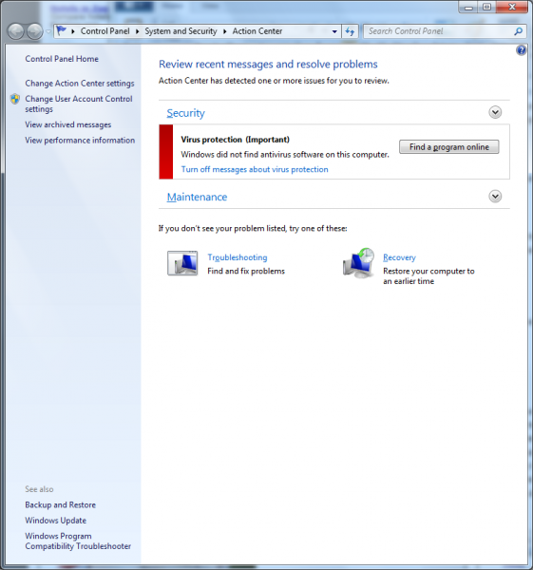
Task: Open Change User Account Control settings
Action: click(x=79, y=104)
